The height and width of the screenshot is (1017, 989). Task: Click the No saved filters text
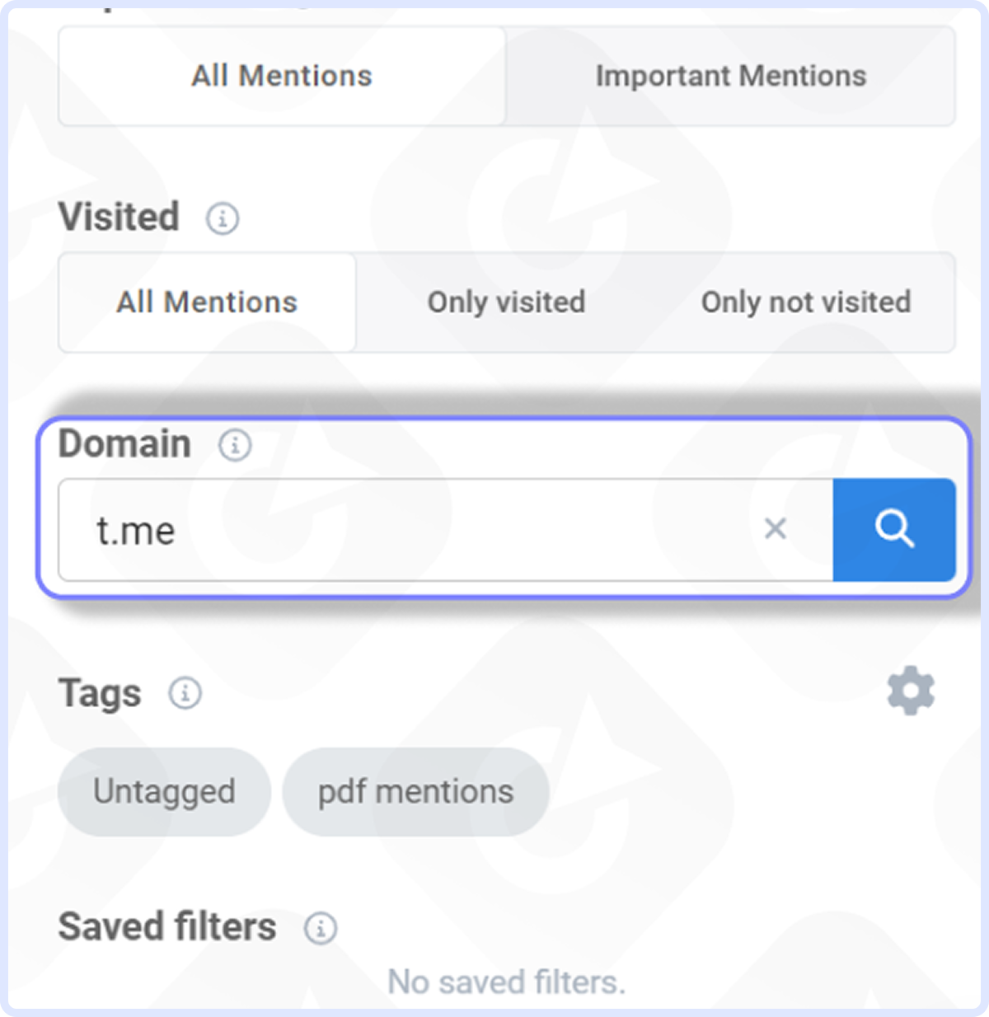pos(506,982)
